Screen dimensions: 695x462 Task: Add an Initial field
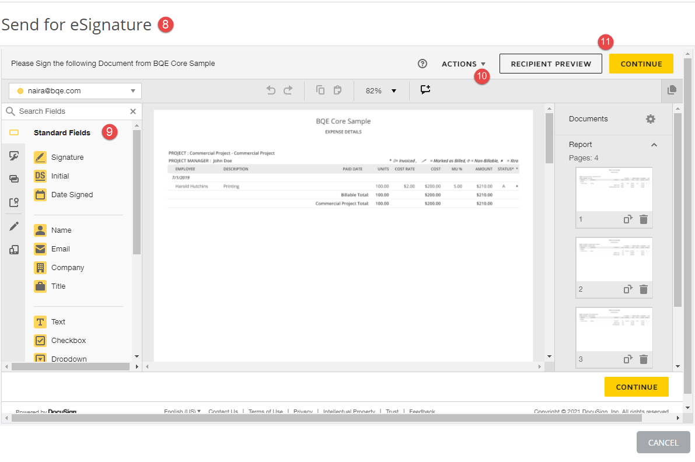(x=51, y=176)
